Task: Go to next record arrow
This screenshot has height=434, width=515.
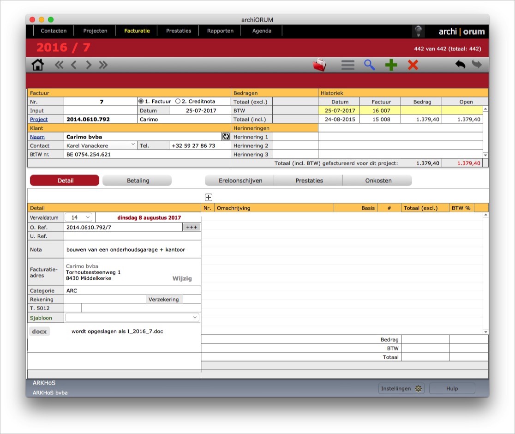Action: pyautogui.click(x=88, y=65)
